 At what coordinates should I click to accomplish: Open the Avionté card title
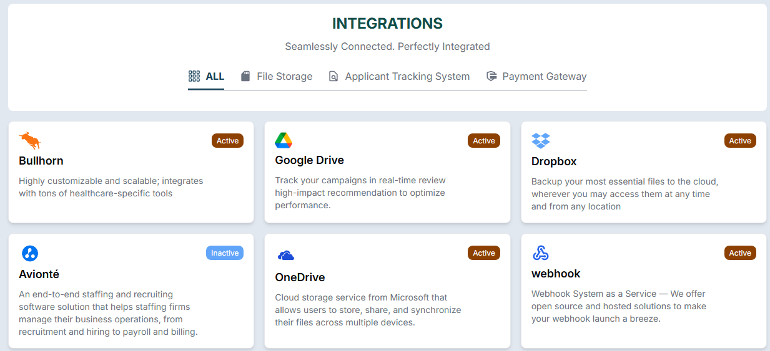39,274
